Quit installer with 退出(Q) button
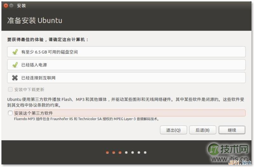 click(x=173, y=130)
